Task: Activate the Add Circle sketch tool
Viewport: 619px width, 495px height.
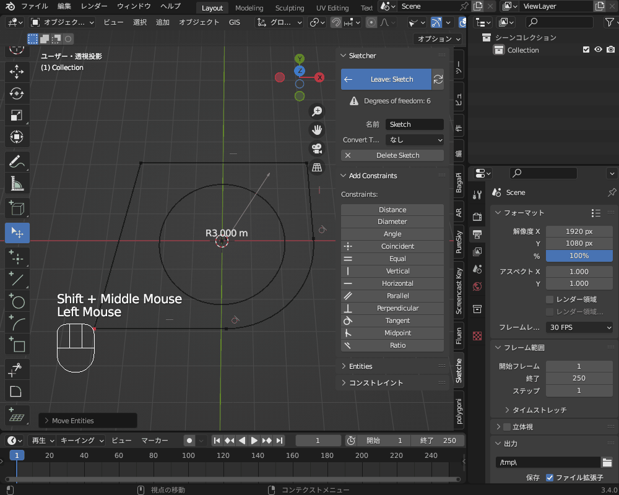Action: click(x=16, y=301)
